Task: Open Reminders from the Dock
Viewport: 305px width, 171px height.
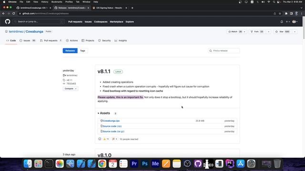Action: [123, 163]
